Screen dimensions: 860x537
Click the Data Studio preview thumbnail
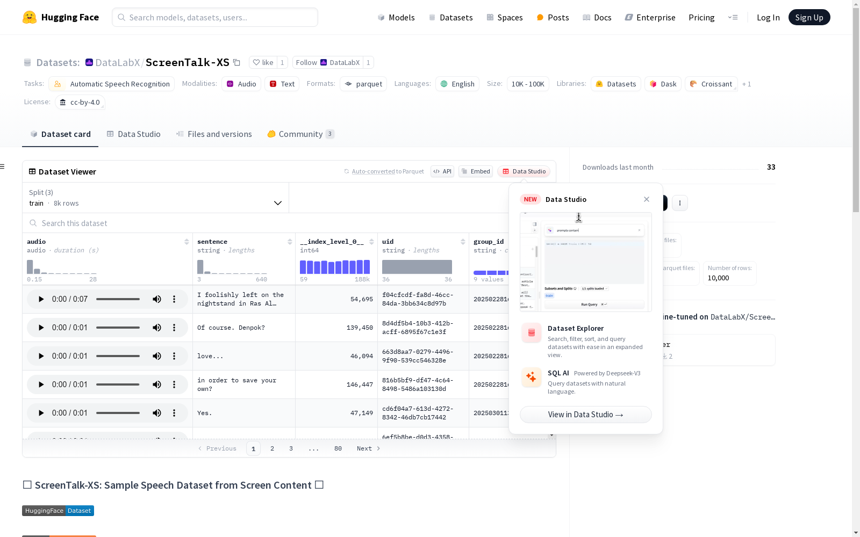click(586, 262)
